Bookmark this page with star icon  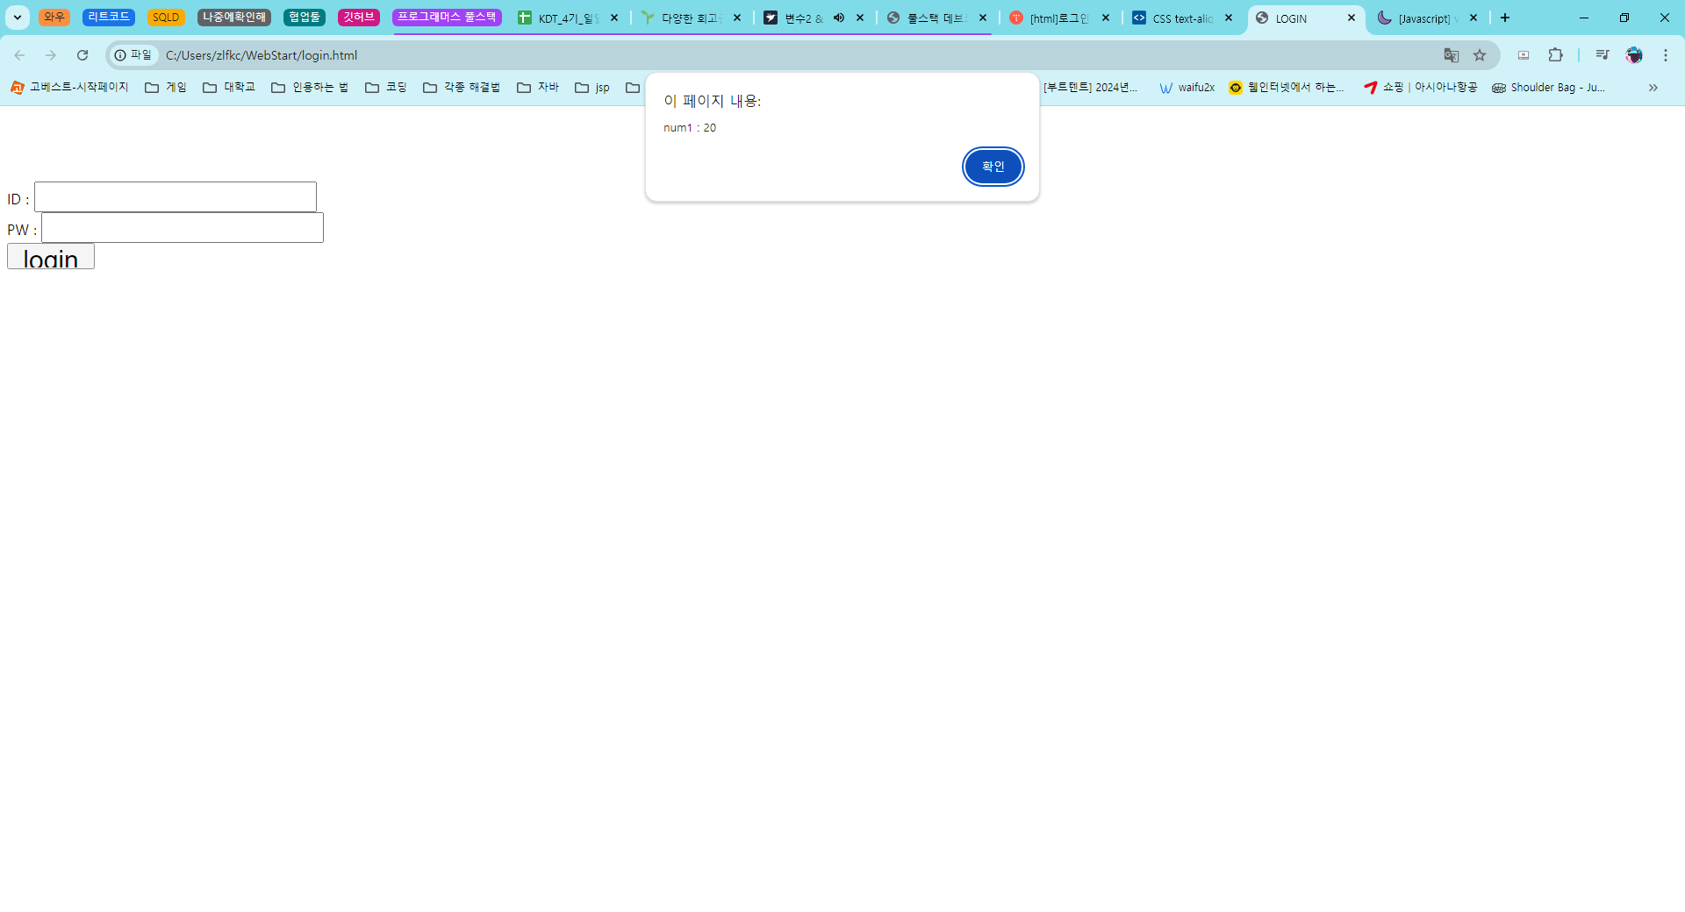click(1480, 55)
